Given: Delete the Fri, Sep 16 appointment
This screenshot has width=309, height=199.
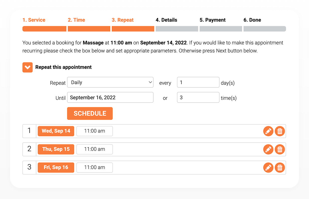Looking at the screenshot, I should click(280, 167).
